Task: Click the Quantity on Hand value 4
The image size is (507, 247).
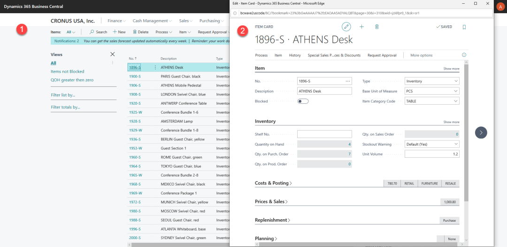Action: (350, 144)
